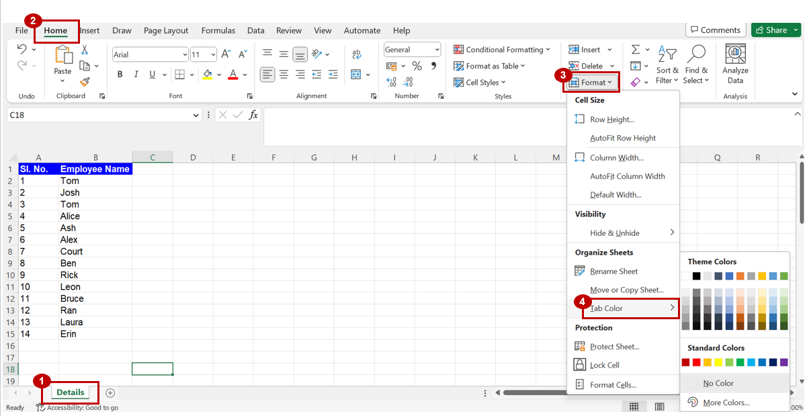Click the Find & Select icon
This screenshot has width=805, height=416.
tap(696, 65)
